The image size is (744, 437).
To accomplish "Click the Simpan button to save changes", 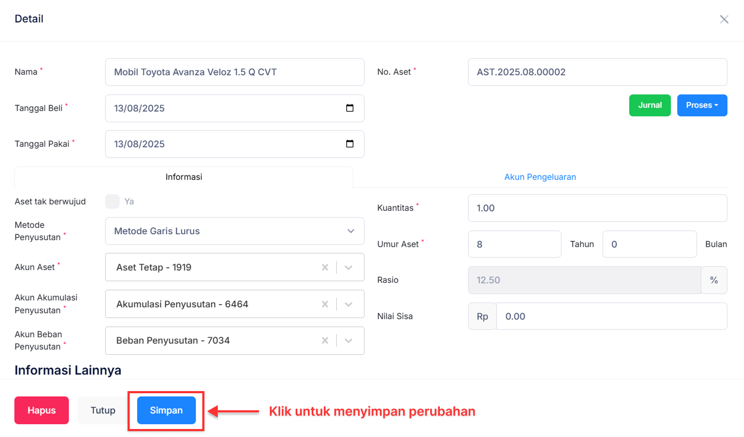I will tap(165, 410).
